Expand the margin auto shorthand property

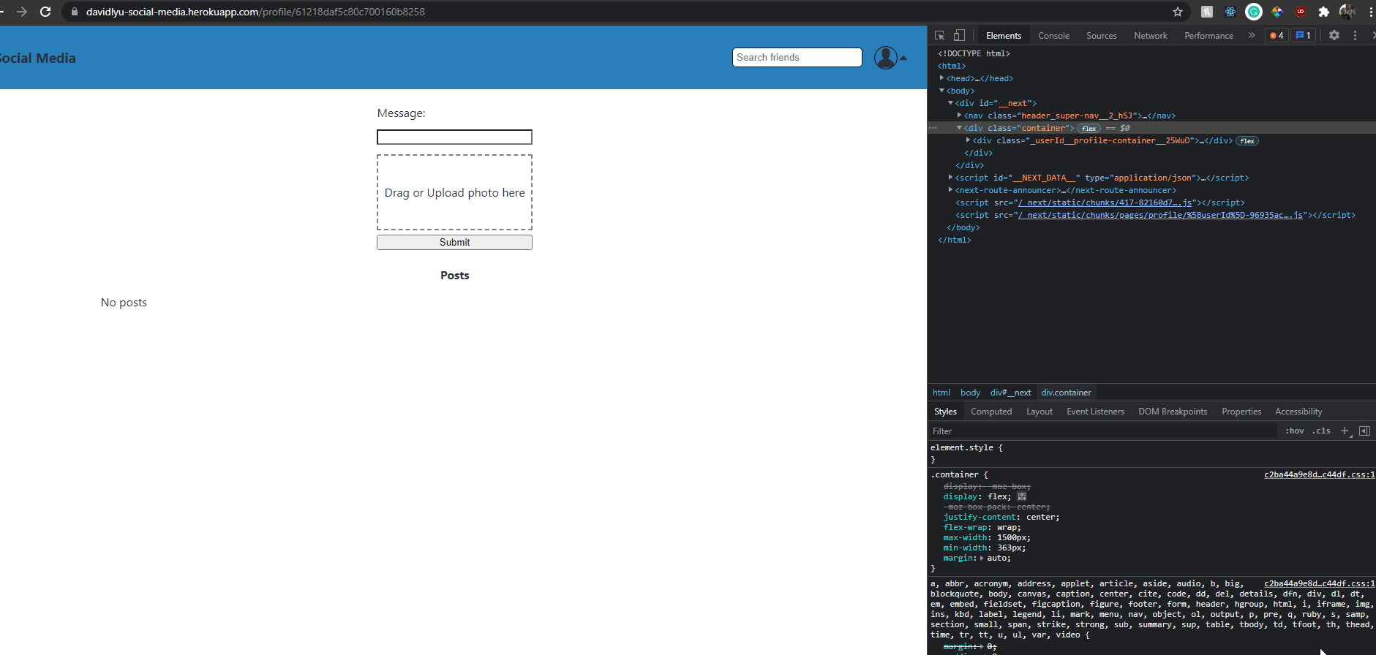click(x=982, y=558)
